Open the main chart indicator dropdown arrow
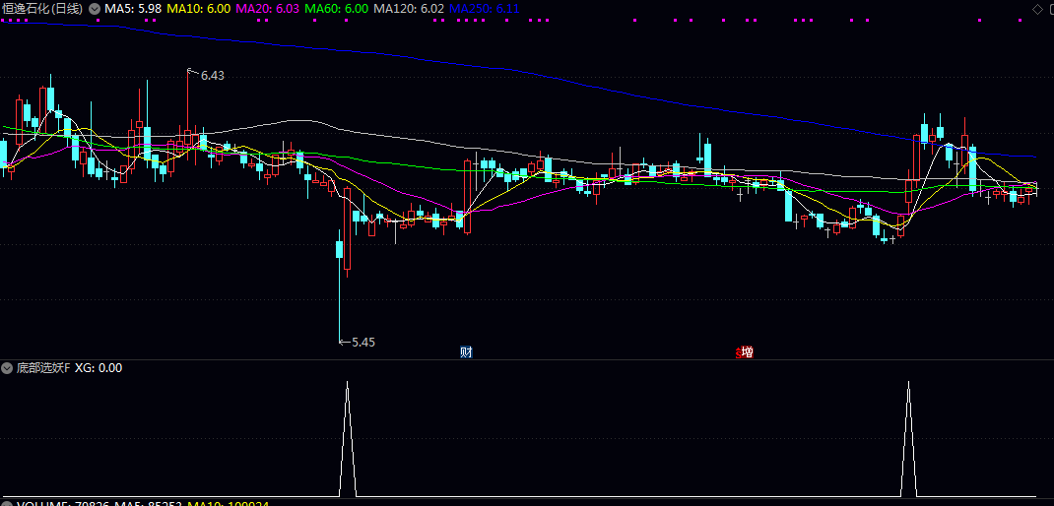 (94, 9)
